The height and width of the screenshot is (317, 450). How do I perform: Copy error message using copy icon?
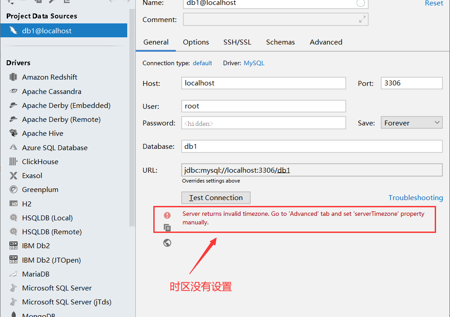(x=167, y=228)
